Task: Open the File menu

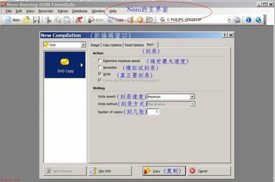Action: click(x=8, y=11)
